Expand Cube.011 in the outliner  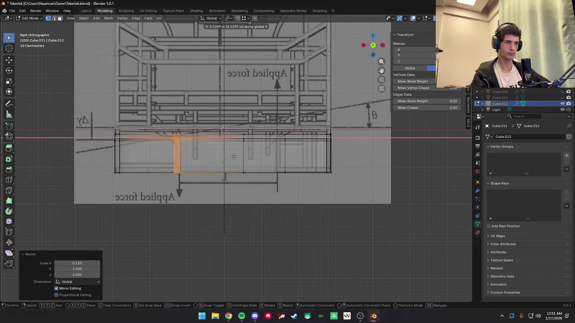point(483,104)
